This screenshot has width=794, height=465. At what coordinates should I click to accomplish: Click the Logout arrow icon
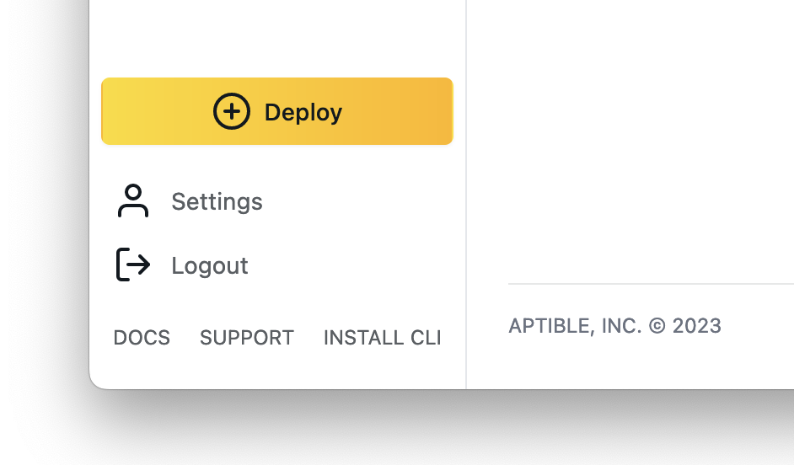point(133,265)
